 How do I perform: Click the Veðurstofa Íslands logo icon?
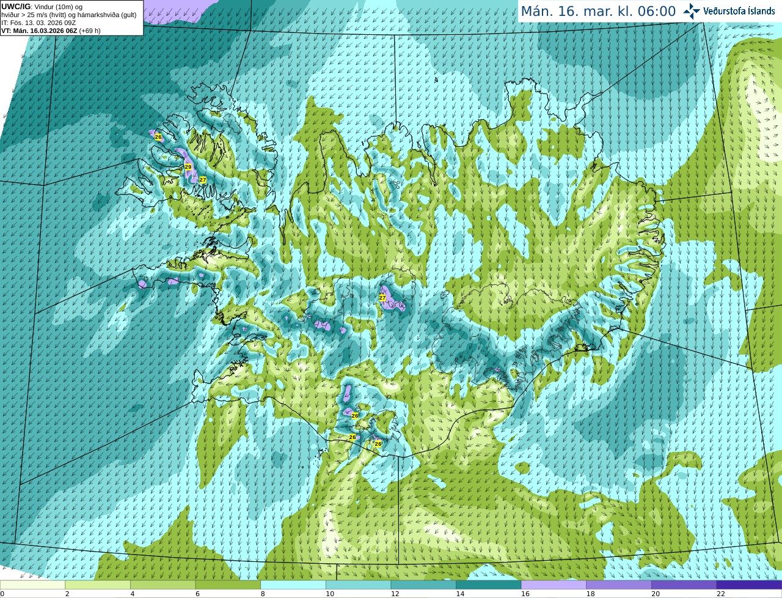click(692, 11)
